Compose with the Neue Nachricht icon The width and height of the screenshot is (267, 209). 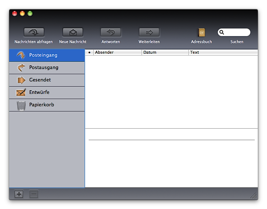pyautogui.click(x=73, y=32)
